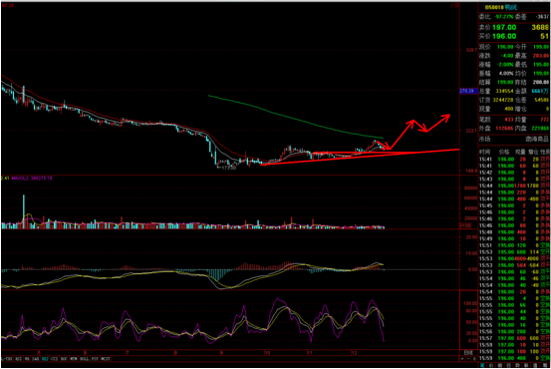Click the tall volume spike bar
Screen dimensions: 551x369
point(24,211)
